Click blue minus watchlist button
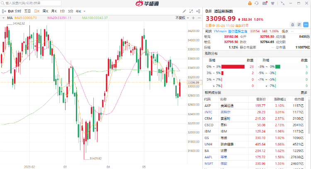The width and height of the screenshot is (311, 169). (306, 24)
